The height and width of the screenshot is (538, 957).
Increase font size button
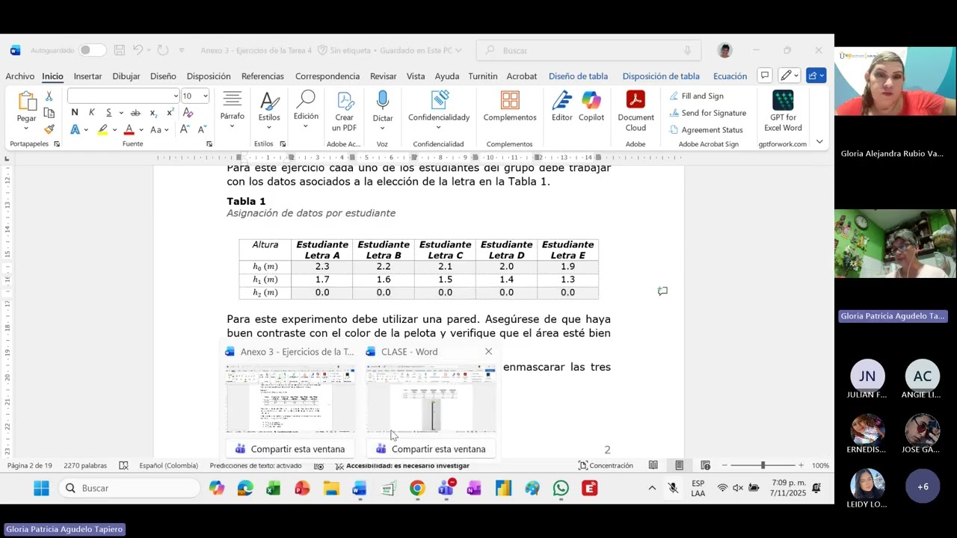pyautogui.click(x=185, y=129)
